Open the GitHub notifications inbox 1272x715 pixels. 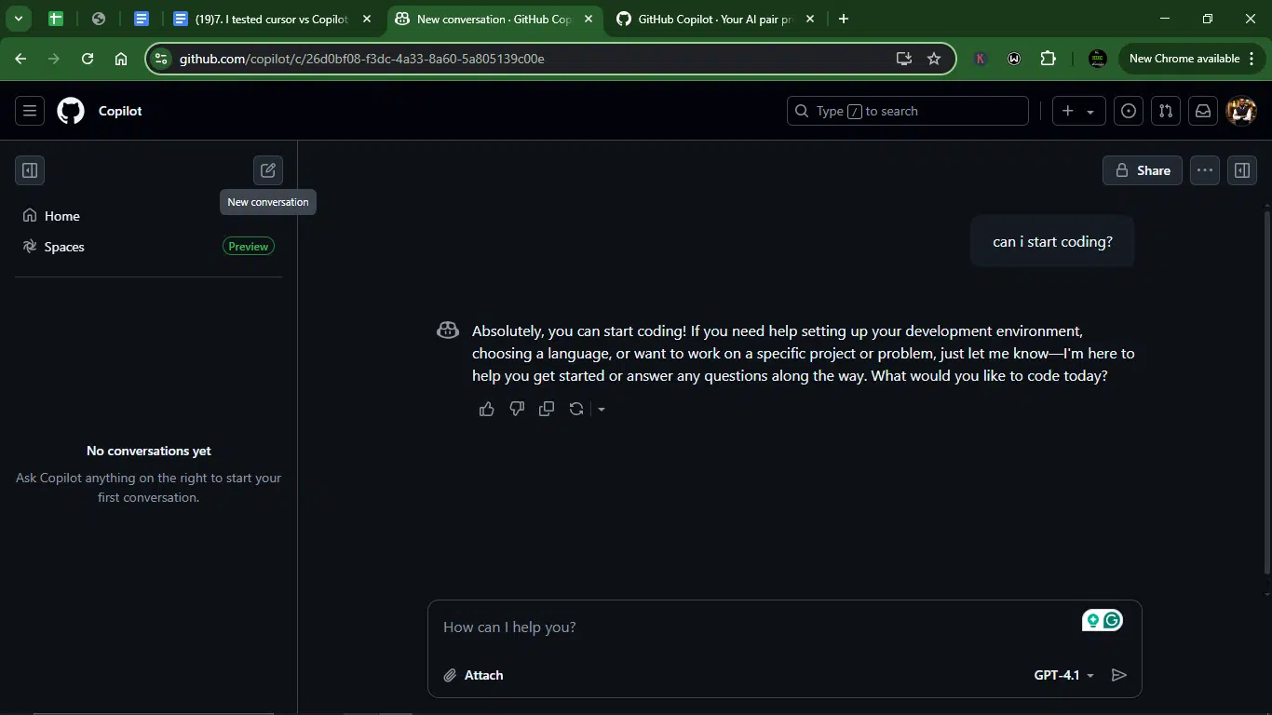click(x=1203, y=111)
